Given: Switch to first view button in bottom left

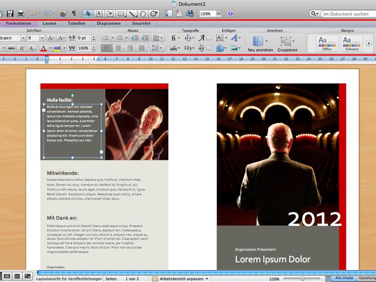Looking at the screenshot, I should pos(7,276).
